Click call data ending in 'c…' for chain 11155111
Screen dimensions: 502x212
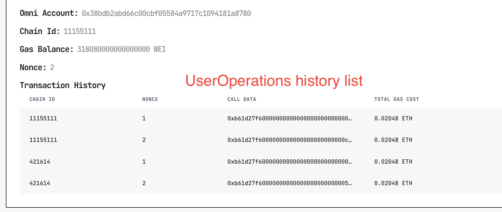click(290, 140)
